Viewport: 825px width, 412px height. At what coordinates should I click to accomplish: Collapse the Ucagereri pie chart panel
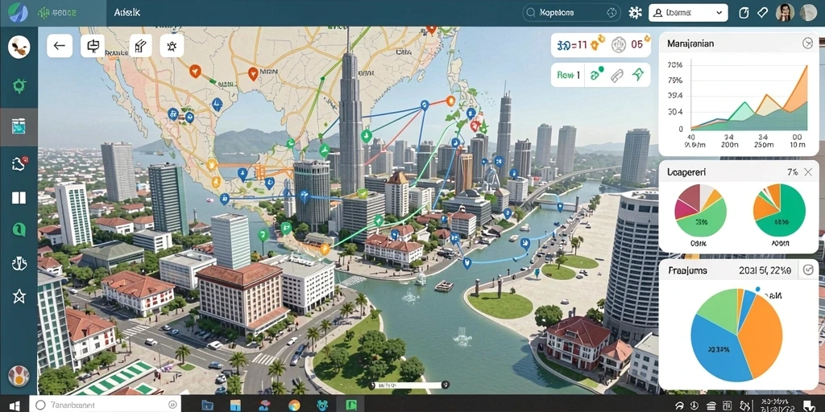click(x=808, y=172)
